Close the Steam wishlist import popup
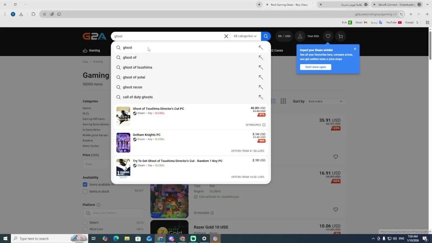Image resolution: width=432 pixels, height=243 pixels. [x=355, y=49]
